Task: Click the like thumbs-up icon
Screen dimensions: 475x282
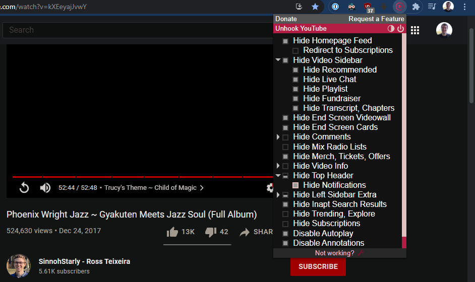Action: (172, 232)
